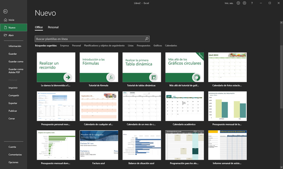
Task: Open Opciones settings
Action: tap(14, 162)
